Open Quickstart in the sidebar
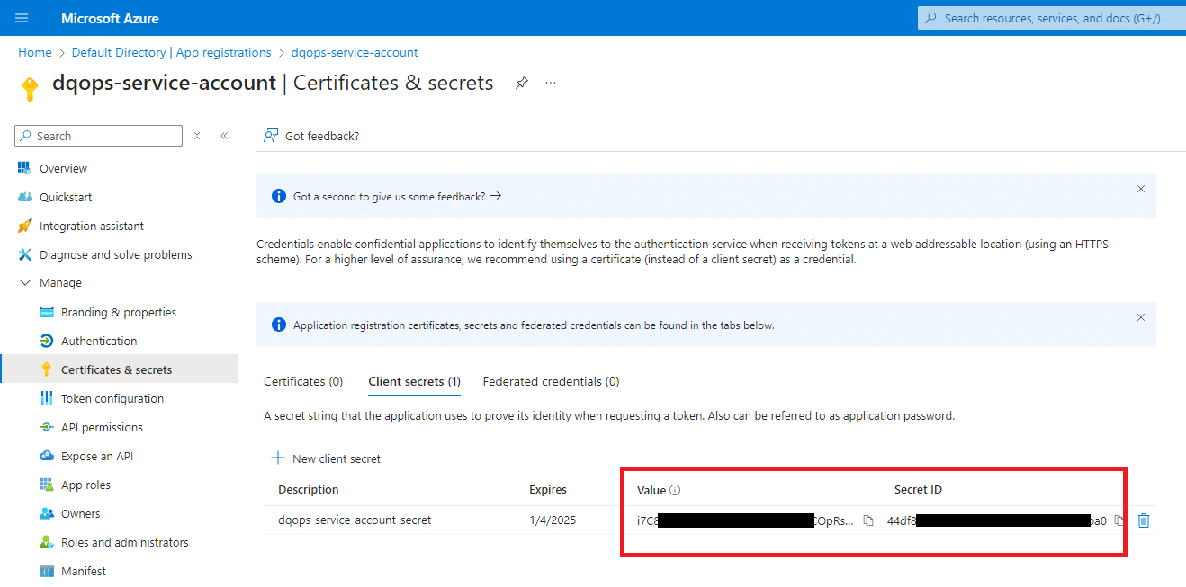1186x587 pixels. pyautogui.click(x=66, y=197)
